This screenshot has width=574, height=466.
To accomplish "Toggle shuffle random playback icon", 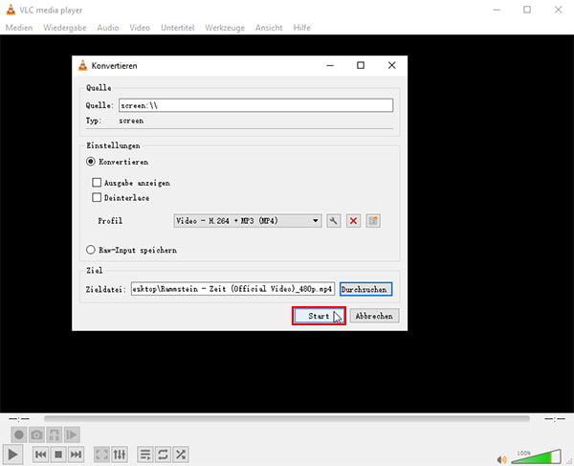I will pyautogui.click(x=181, y=455).
